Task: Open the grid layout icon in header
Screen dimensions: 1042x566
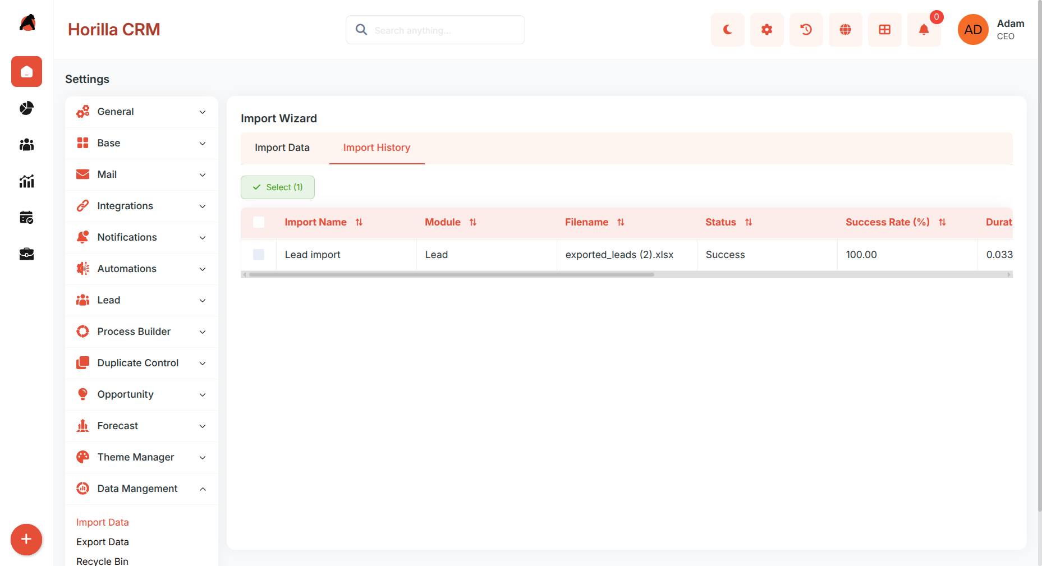Action: click(885, 30)
